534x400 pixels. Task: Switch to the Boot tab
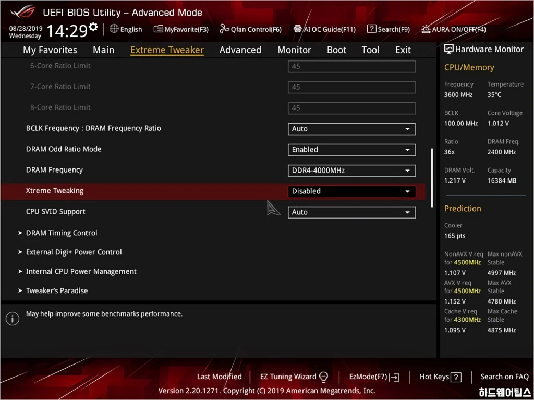[x=336, y=50]
